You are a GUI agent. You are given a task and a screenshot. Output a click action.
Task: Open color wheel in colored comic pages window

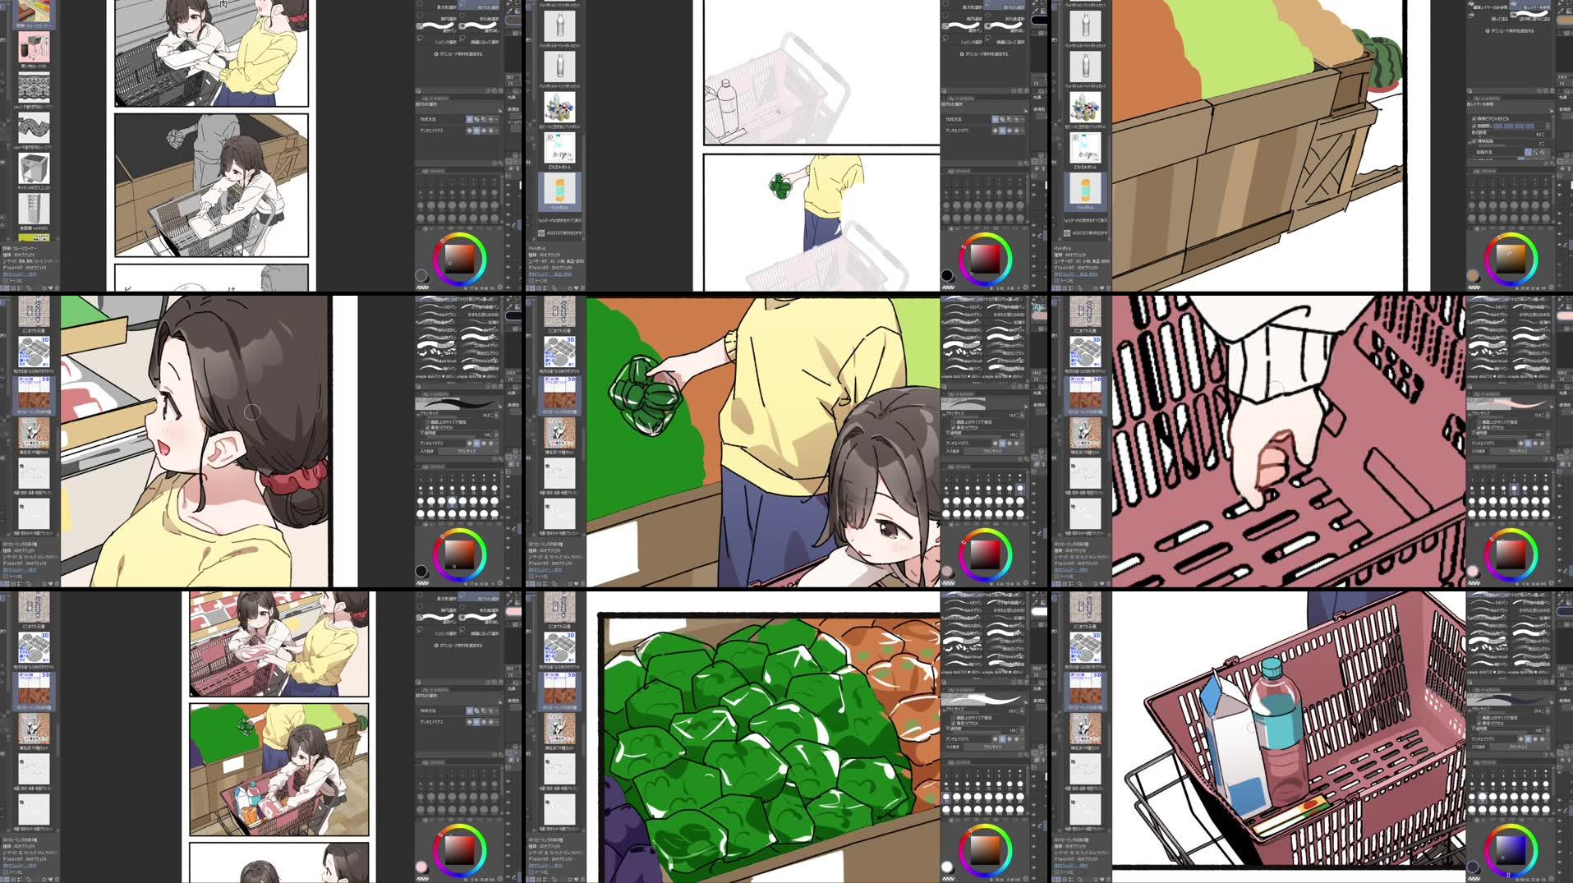pyautogui.click(x=460, y=850)
